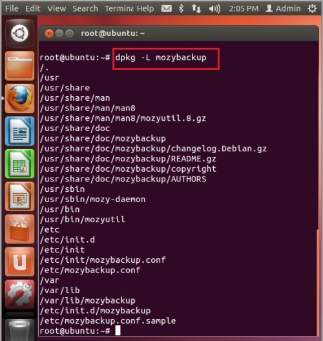The height and width of the screenshot is (341, 323).
Task: Click the /etc/init/mozybackup.conf line
Action: click(103, 260)
